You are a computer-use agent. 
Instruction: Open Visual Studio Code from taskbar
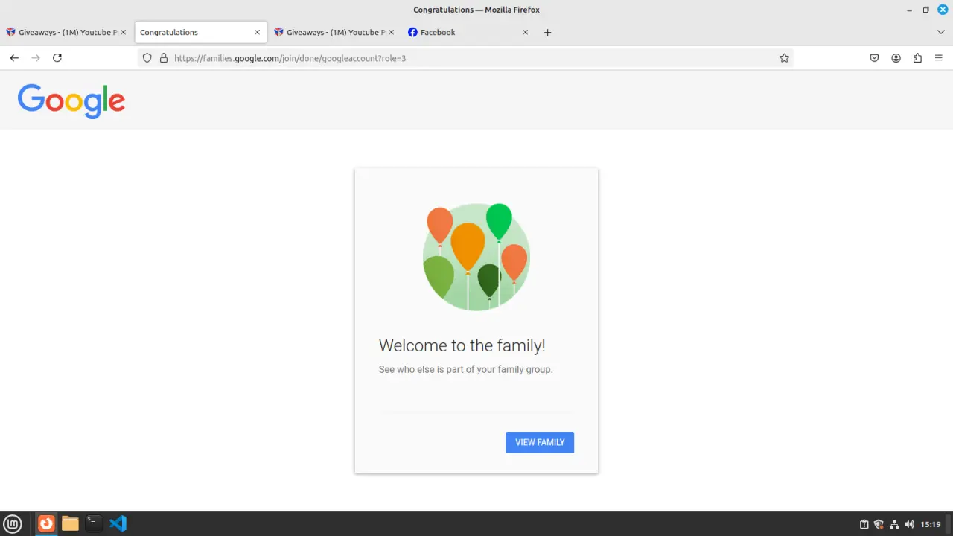click(x=118, y=524)
